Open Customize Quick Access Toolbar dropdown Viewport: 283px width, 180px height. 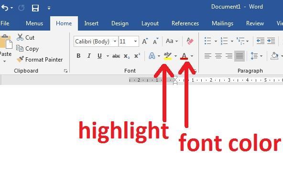click(x=49, y=8)
